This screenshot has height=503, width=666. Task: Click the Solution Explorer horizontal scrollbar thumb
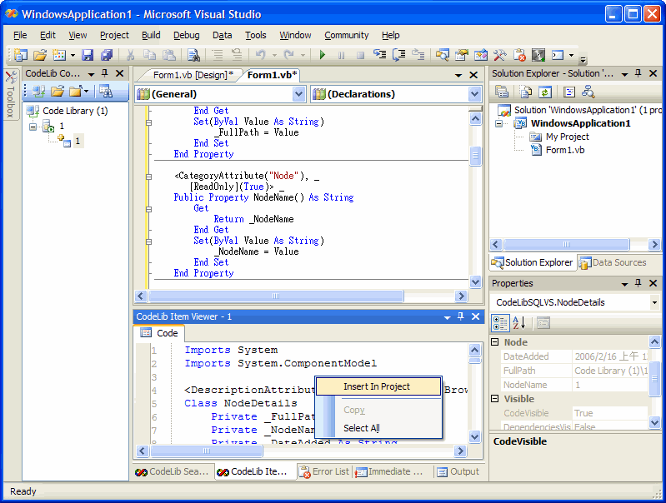coord(566,245)
